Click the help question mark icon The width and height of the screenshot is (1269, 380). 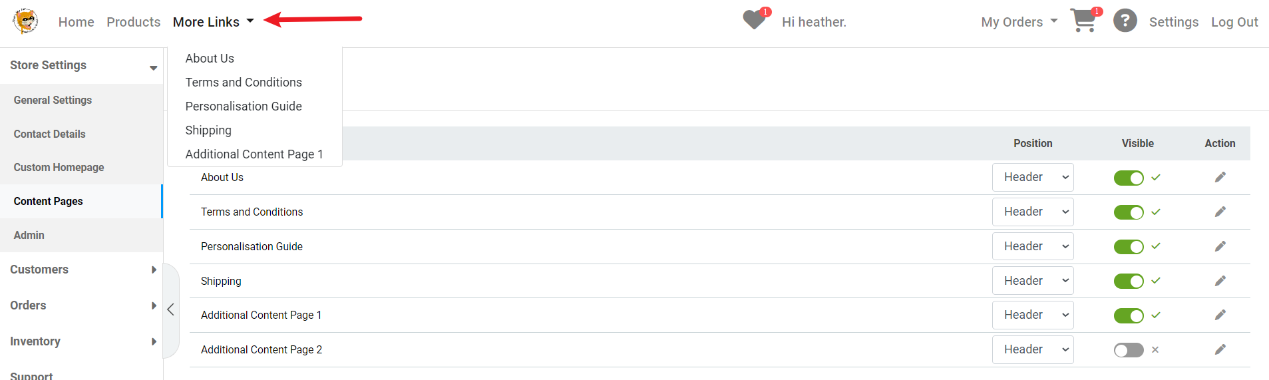1125,21
